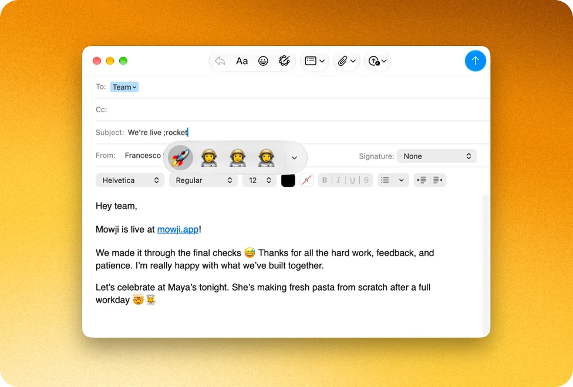This screenshot has height=387, width=573.
Task: Open the Aa text format options
Action: [x=241, y=61]
